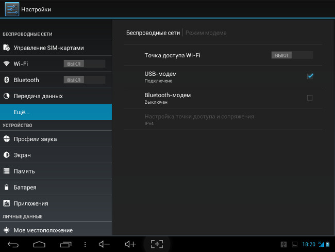
Task: Open Мое местоположение settings
Action: click(x=56, y=230)
